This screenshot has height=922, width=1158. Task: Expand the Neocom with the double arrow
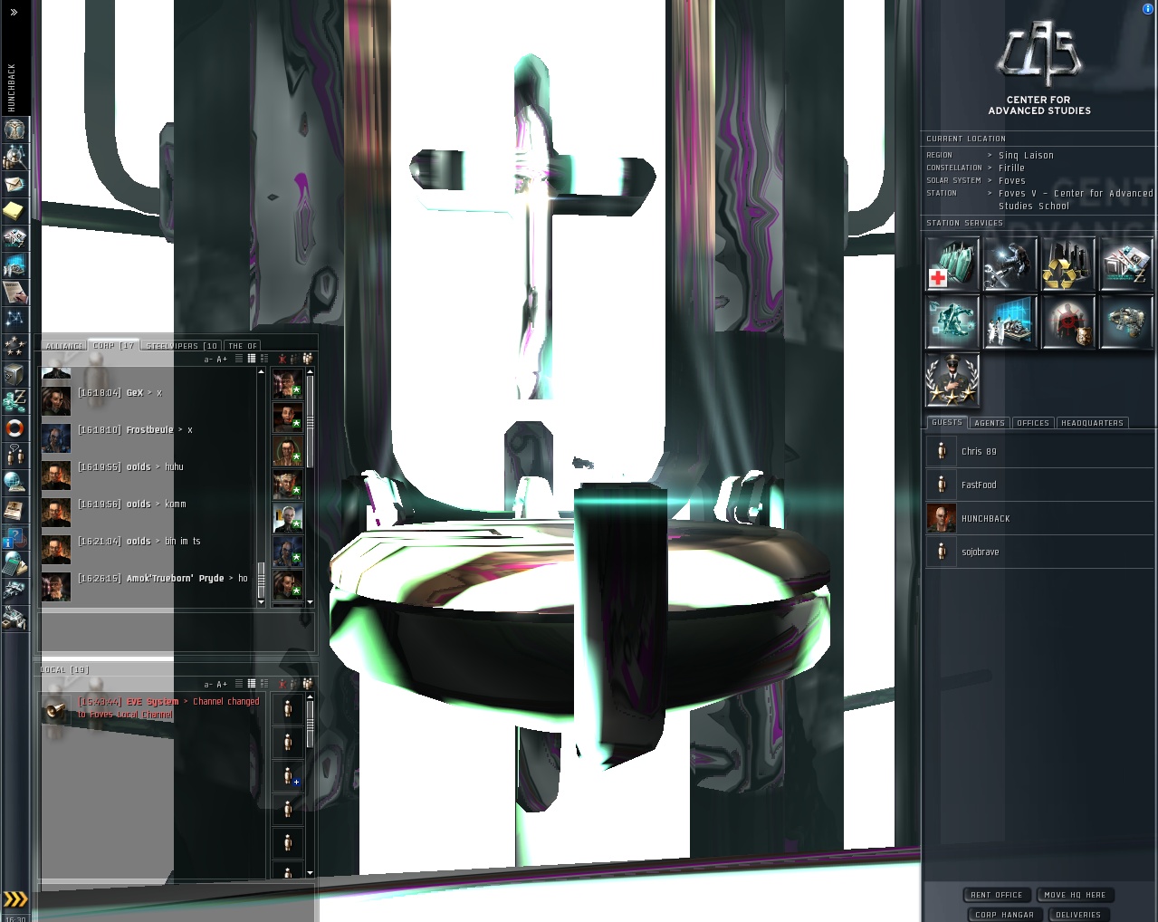[14, 13]
